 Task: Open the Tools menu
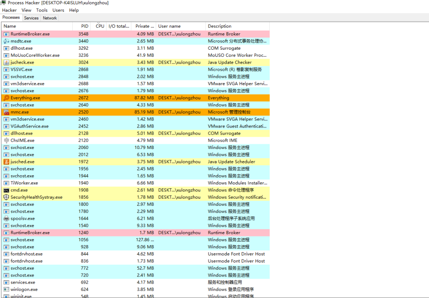point(42,10)
